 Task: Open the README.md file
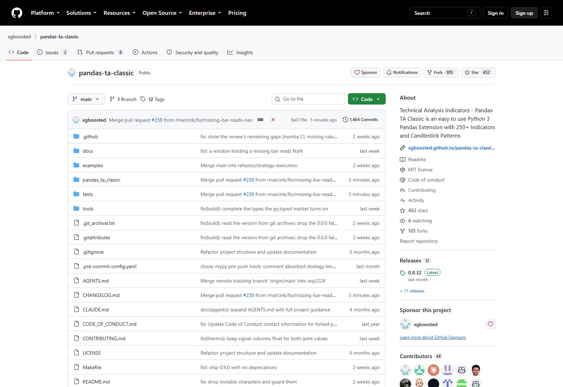[x=96, y=382]
